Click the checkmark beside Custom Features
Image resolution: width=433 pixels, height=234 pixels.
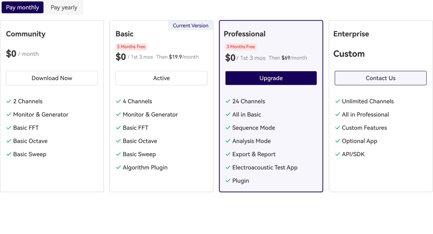click(x=337, y=128)
